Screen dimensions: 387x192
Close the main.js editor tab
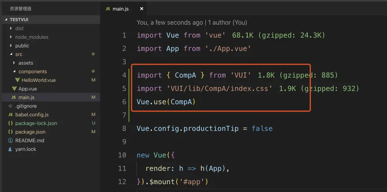[x=142, y=9]
